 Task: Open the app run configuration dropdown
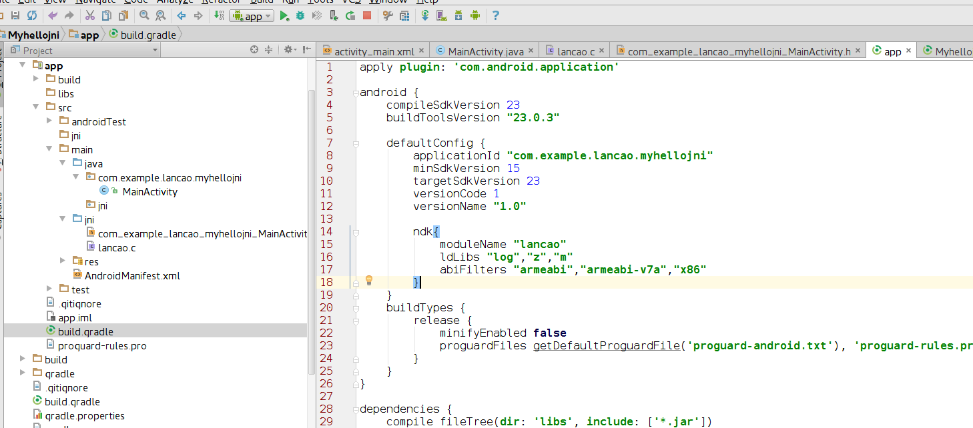252,16
